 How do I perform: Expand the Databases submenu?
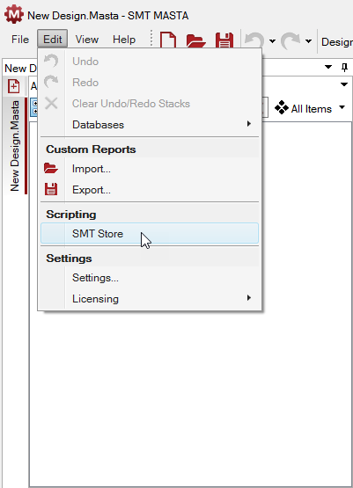(150, 125)
